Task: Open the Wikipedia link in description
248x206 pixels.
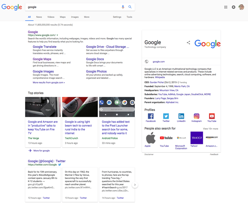Action: click(160, 77)
